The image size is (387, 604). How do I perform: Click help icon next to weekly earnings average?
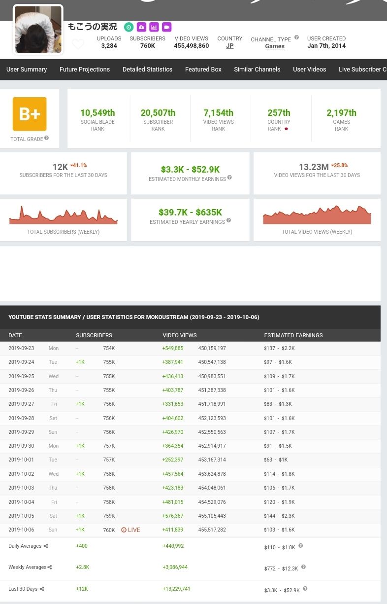303,567
